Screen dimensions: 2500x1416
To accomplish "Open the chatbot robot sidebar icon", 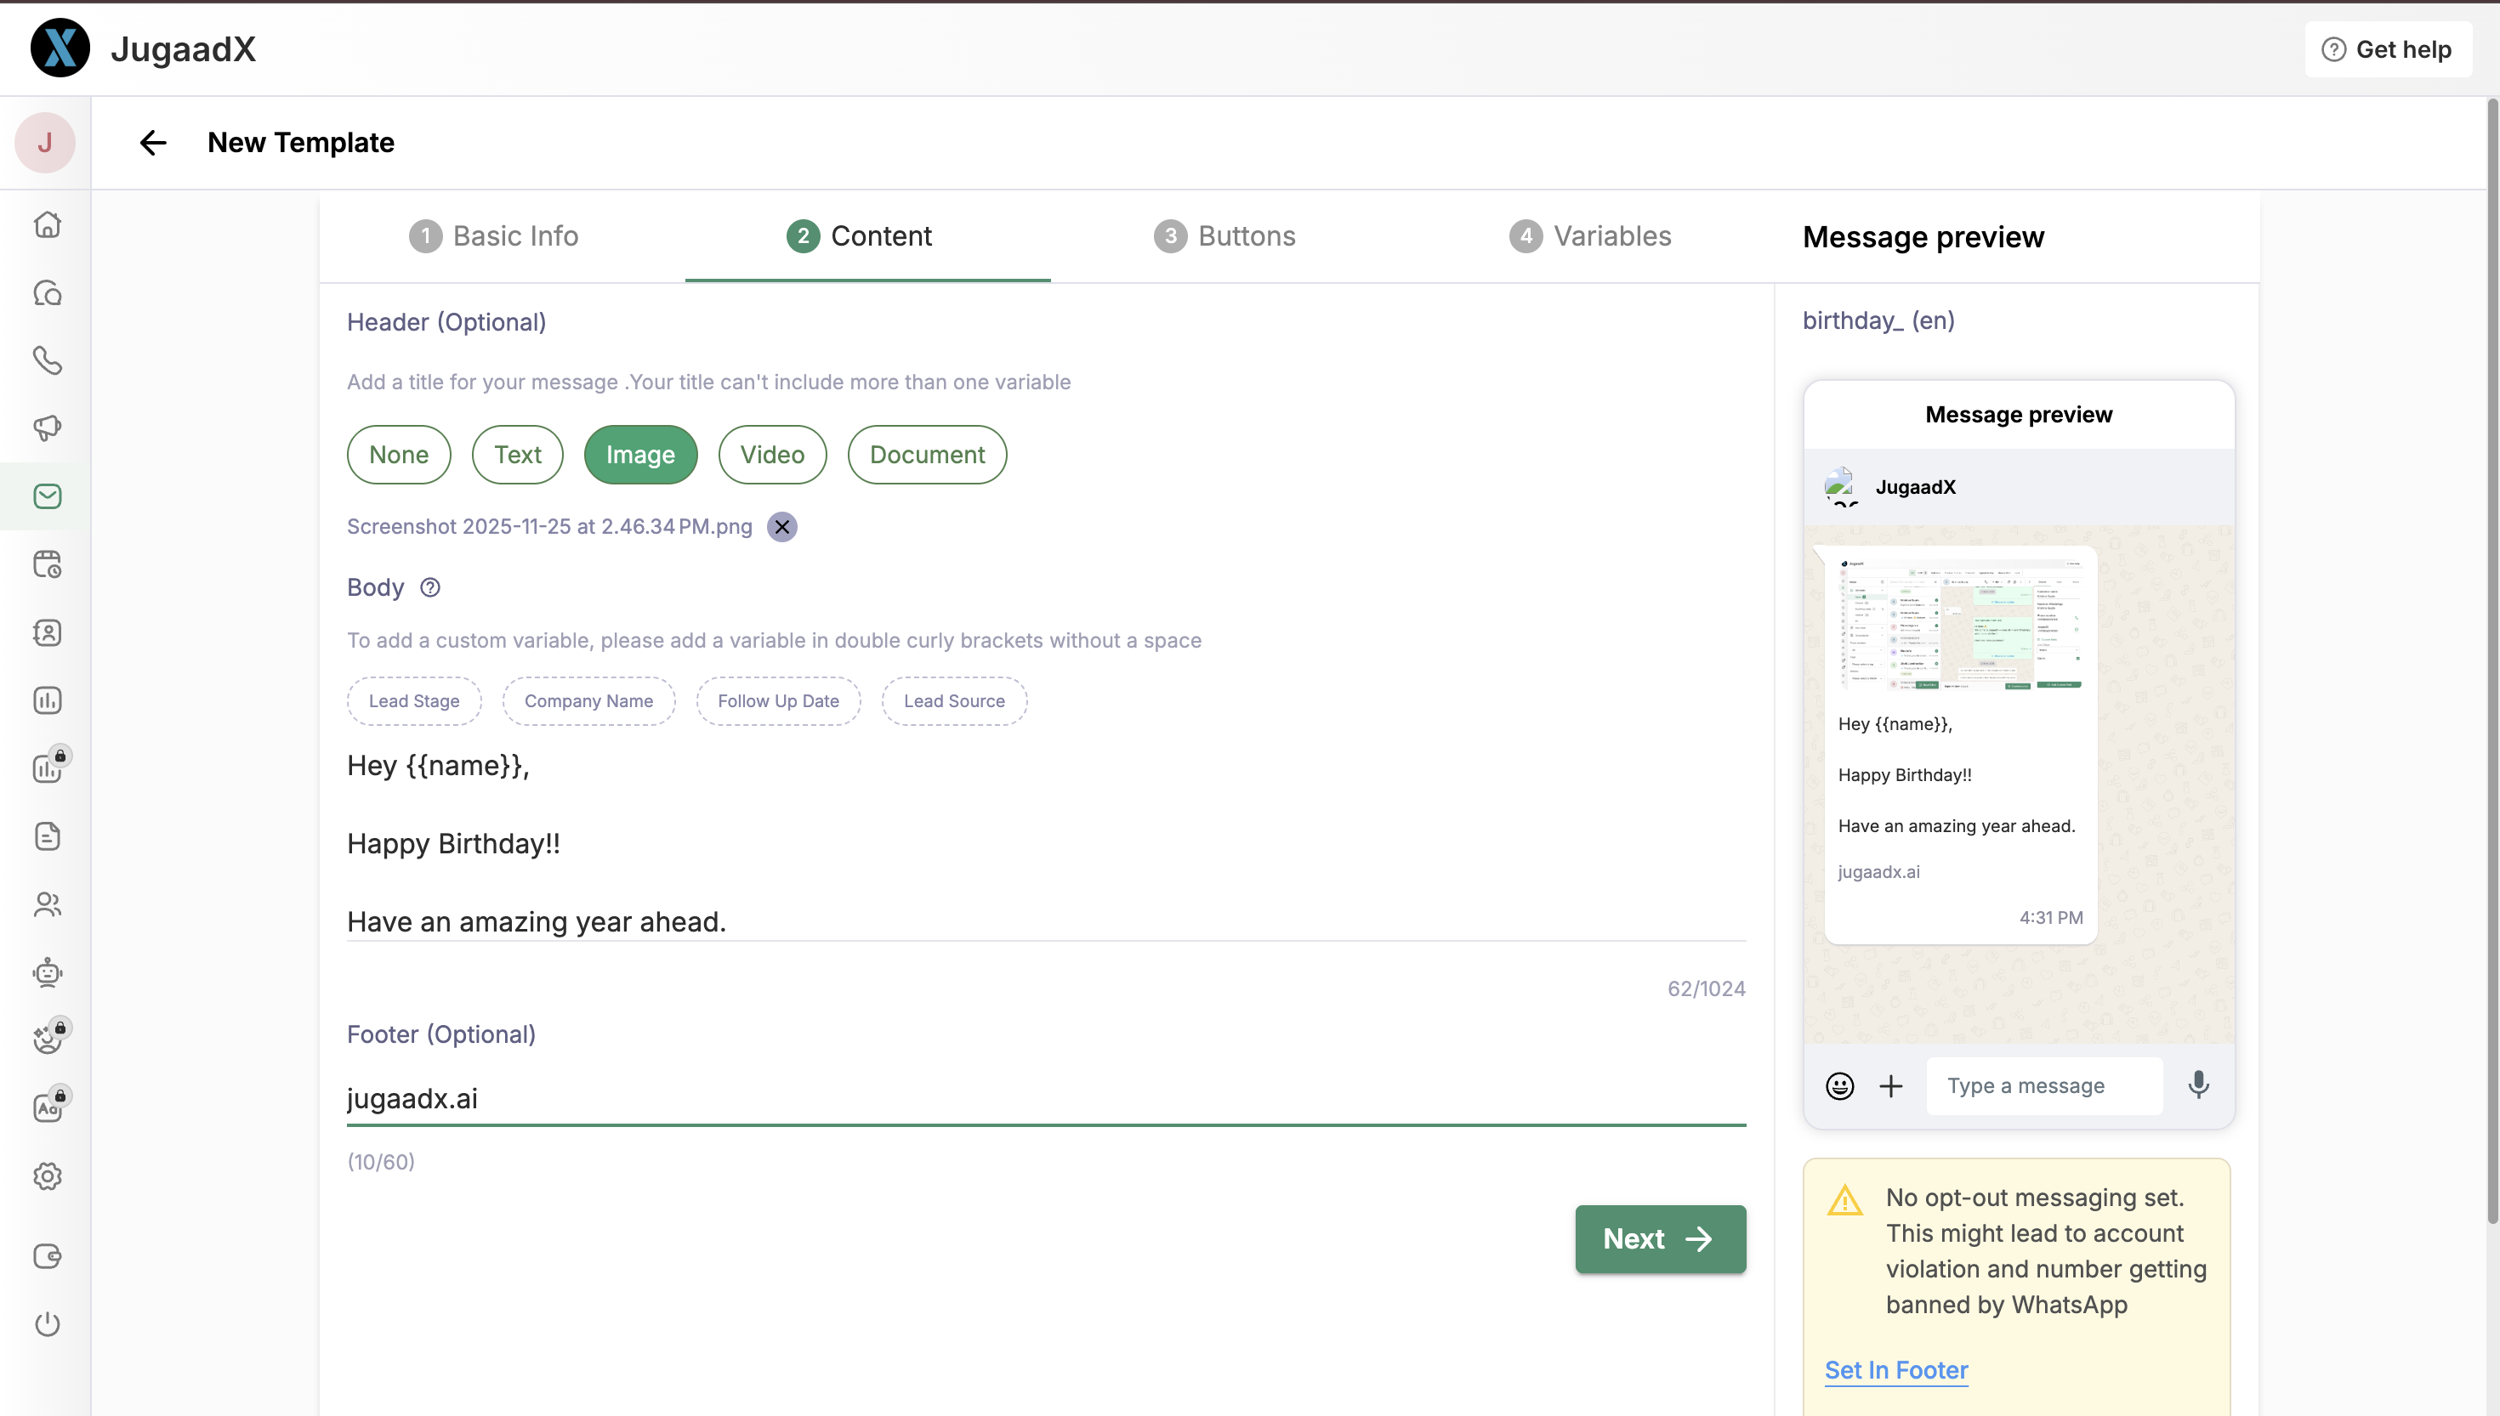I will pyautogui.click(x=47, y=972).
